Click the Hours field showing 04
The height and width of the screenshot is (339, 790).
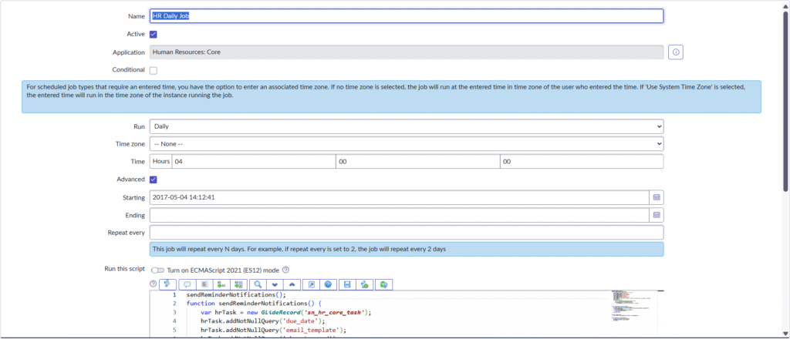[252, 161]
